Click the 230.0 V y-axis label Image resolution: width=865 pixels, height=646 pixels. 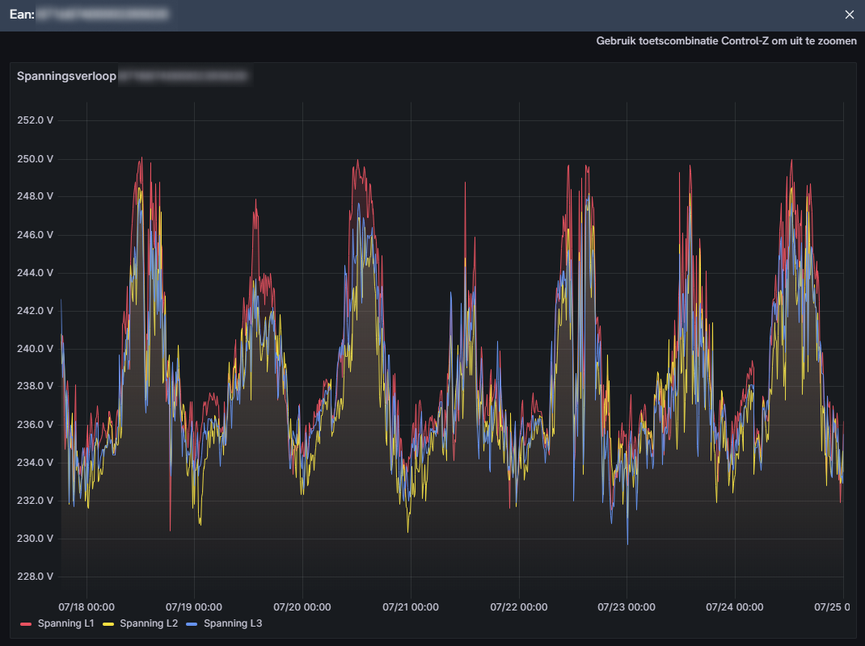35,539
